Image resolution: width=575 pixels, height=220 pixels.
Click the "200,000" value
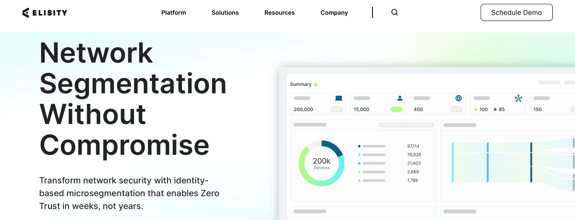click(x=304, y=109)
